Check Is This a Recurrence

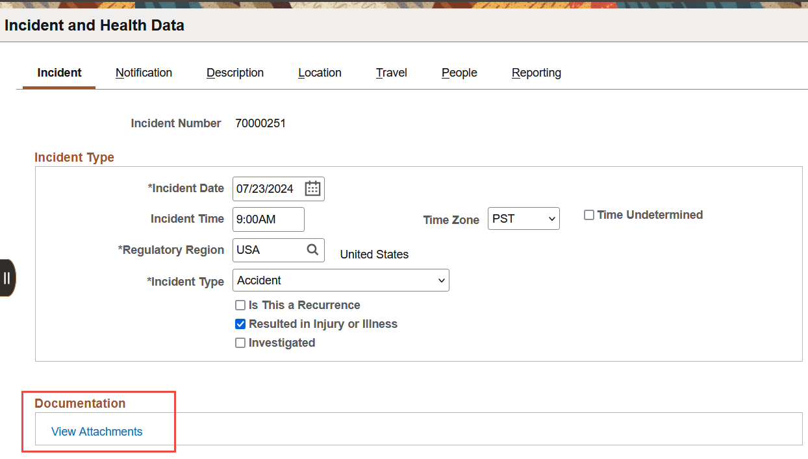(240, 305)
